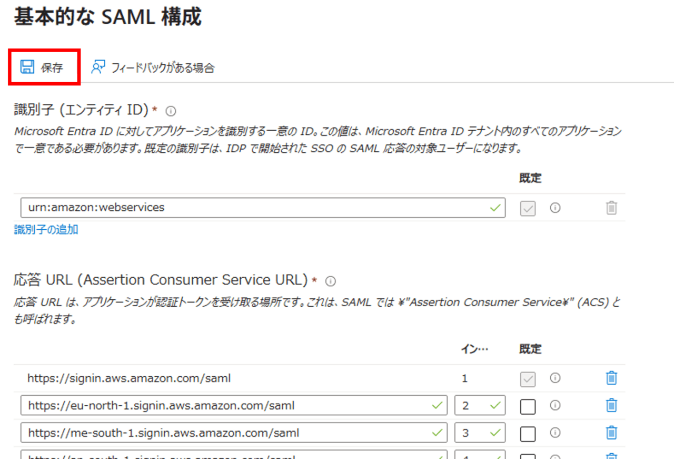Open フィードバックがある場合 feedback link

(x=153, y=67)
